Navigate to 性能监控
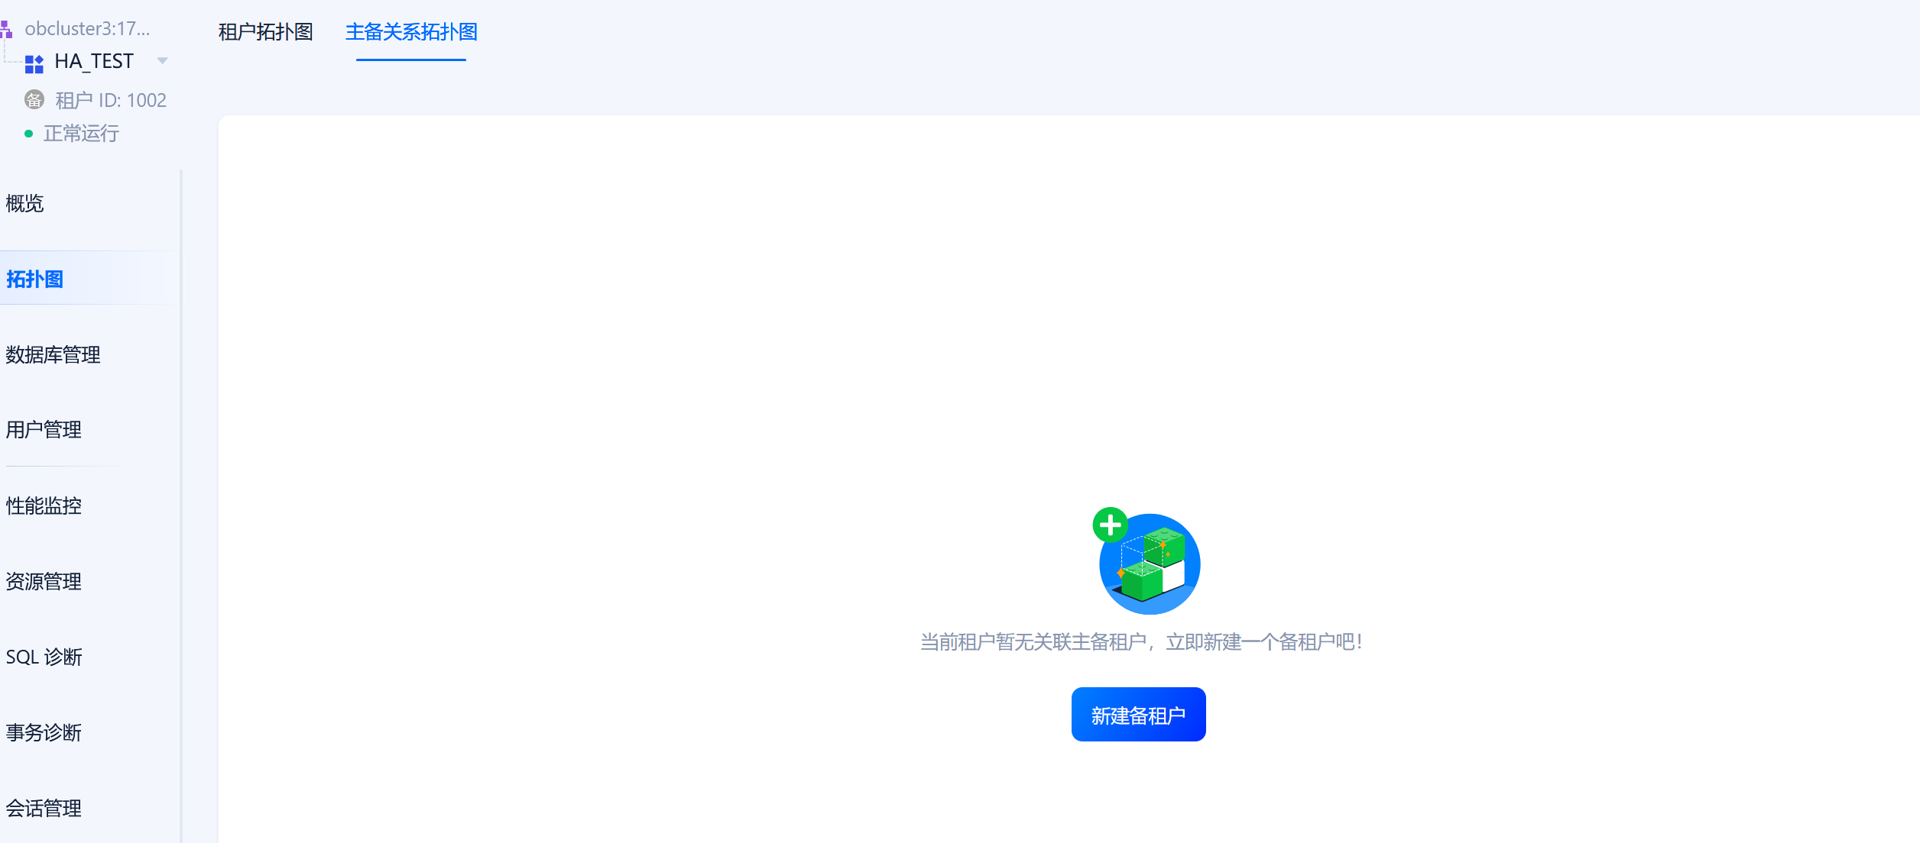This screenshot has height=843, width=1920. point(44,505)
